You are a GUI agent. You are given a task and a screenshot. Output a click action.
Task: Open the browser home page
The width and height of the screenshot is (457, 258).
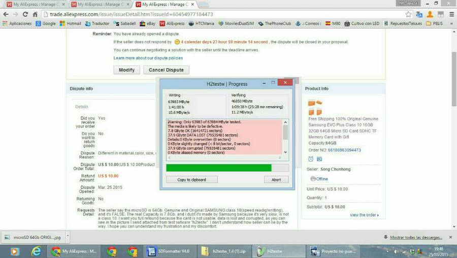tap(35, 14)
